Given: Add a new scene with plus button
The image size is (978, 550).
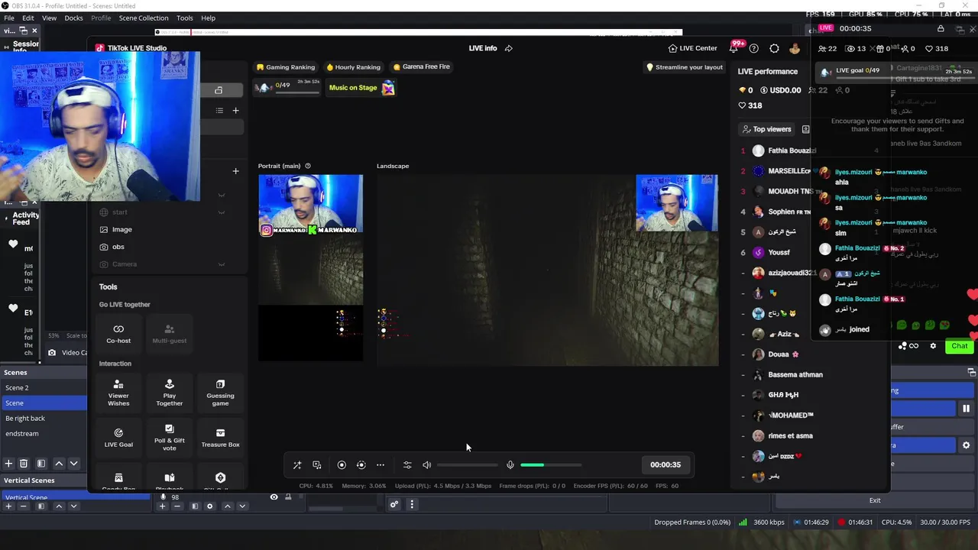Looking at the screenshot, I should click(x=8, y=464).
